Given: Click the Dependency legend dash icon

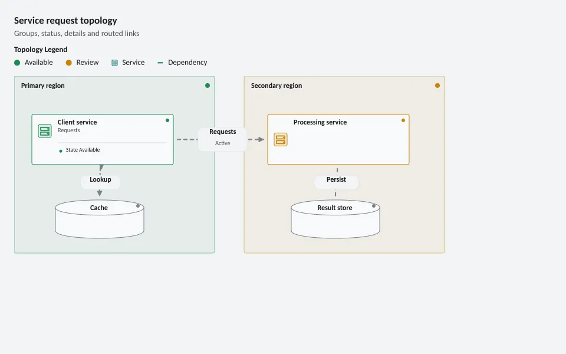Looking at the screenshot, I should (x=160, y=63).
